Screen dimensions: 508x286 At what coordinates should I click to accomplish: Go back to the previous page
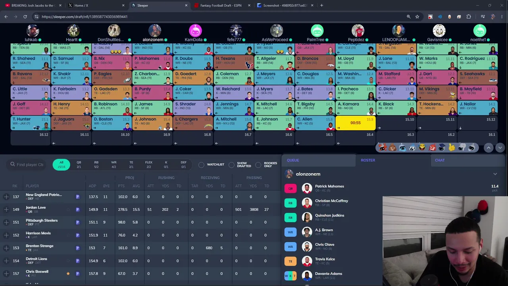6,17
